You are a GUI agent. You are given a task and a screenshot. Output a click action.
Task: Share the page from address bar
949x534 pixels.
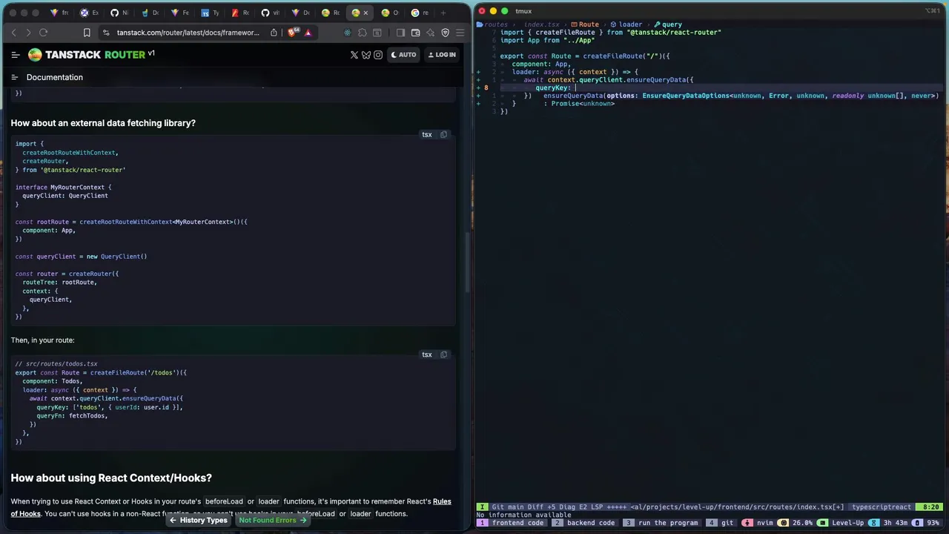(274, 33)
